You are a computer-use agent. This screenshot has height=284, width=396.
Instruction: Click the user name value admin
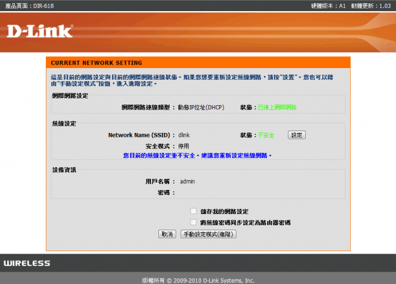point(187,181)
